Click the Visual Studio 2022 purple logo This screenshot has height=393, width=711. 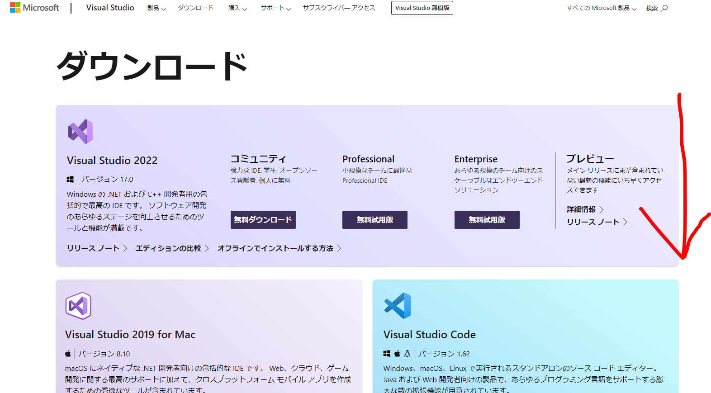point(81,132)
